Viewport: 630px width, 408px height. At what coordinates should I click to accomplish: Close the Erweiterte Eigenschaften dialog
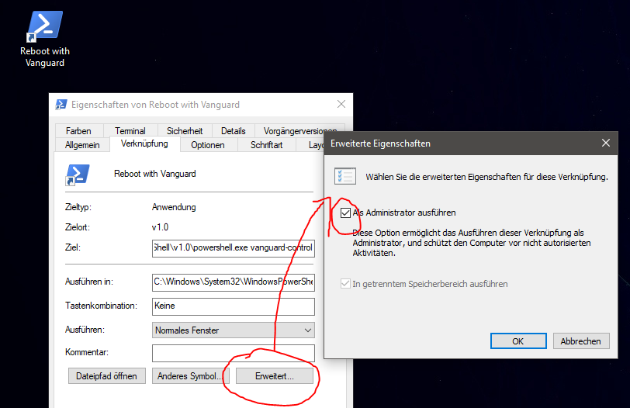point(606,143)
